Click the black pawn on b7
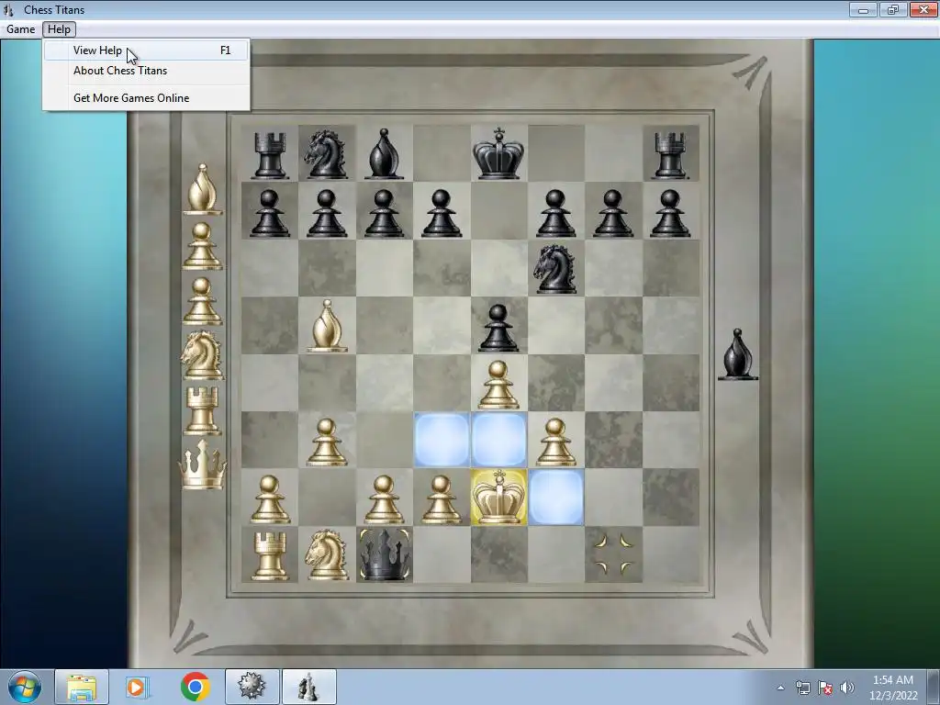Viewport: 940px width, 705px height. click(x=326, y=213)
